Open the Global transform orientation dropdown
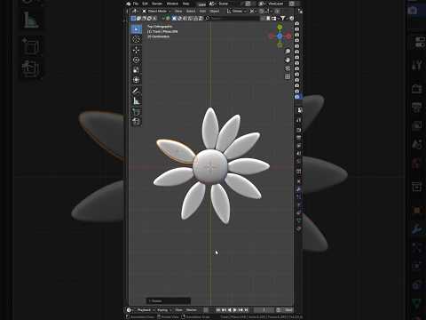This screenshot has width=426, height=320. [237, 12]
